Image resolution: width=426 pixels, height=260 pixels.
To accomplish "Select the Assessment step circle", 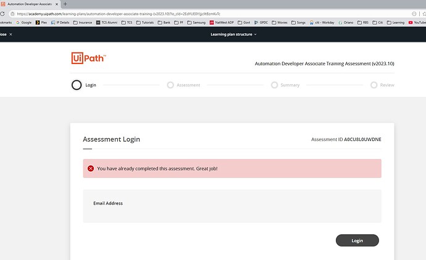I will (170, 85).
